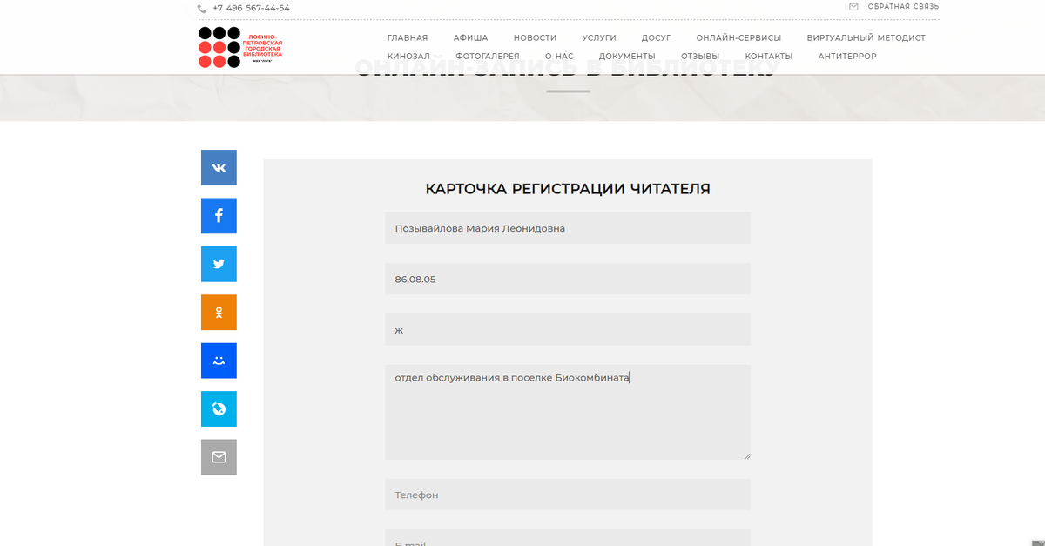Share via the Facebook sidebar icon

point(219,215)
